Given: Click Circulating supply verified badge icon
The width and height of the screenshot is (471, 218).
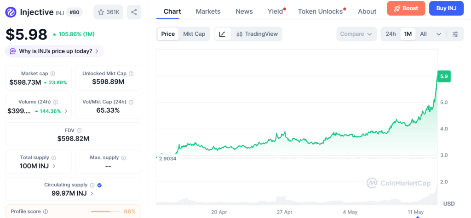Looking at the screenshot, I should tap(99, 185).
